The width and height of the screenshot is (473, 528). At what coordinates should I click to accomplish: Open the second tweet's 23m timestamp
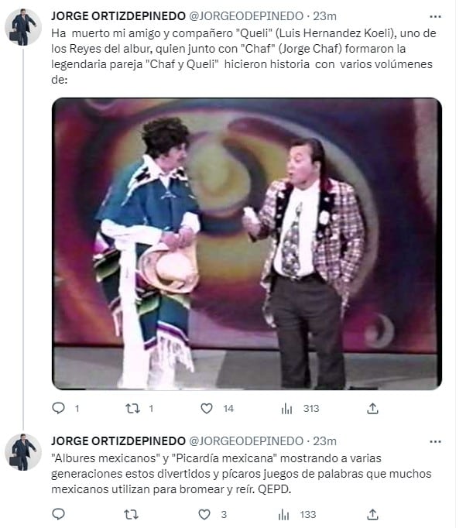pos(325,441)
